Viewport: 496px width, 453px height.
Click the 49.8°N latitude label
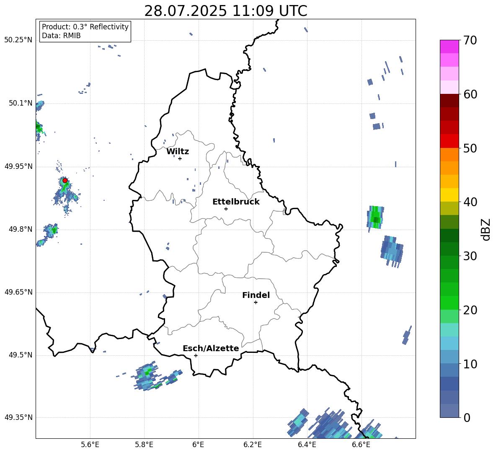click(x=21, y=229)
